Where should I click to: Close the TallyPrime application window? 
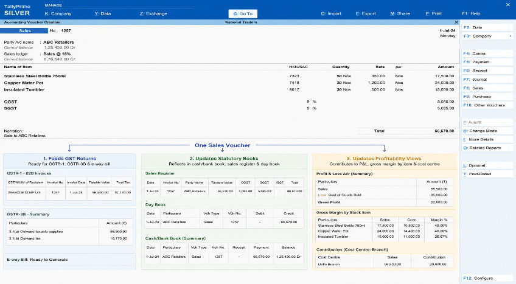[507, 5]
